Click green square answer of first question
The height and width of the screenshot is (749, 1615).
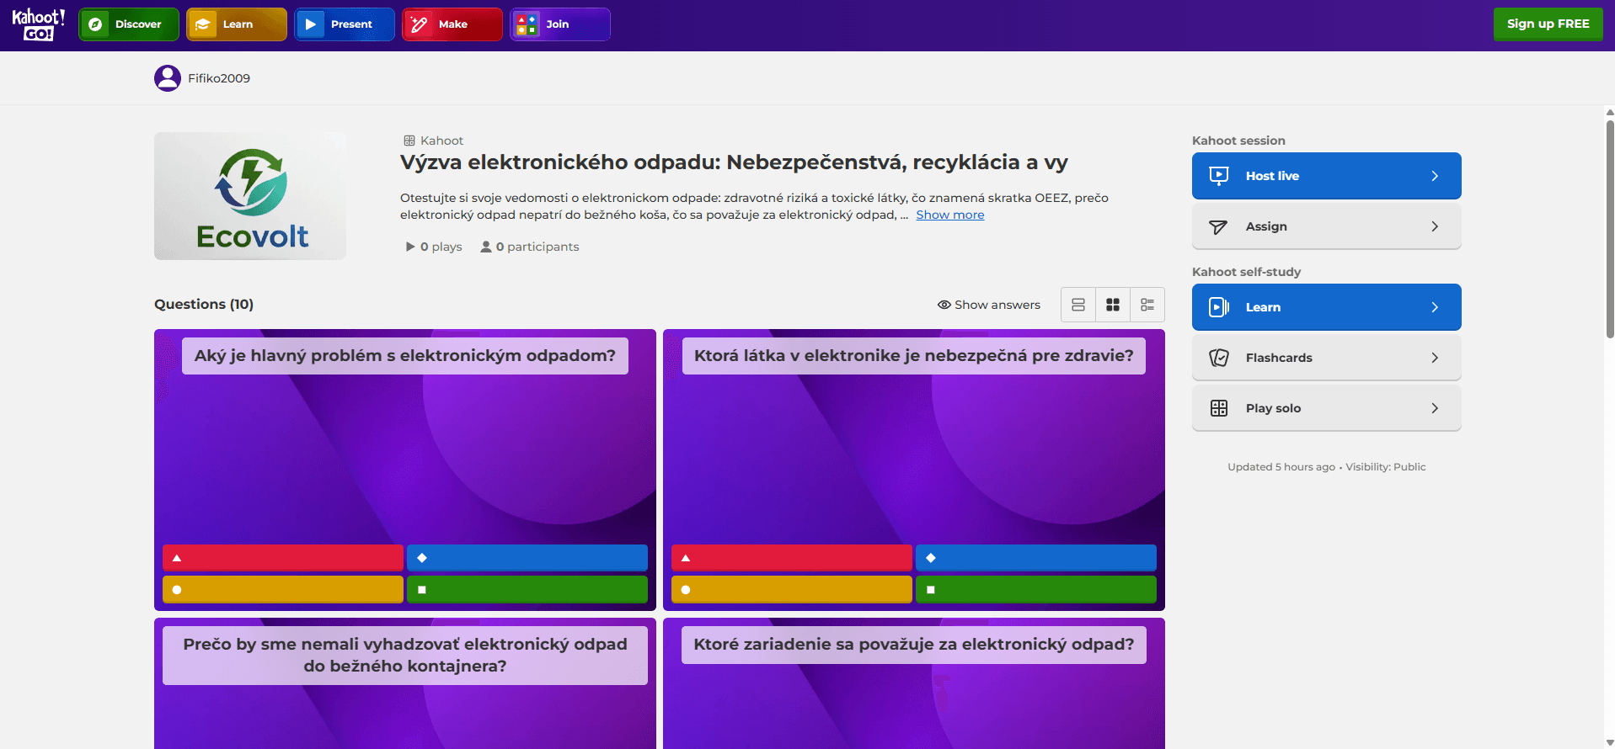pos(527,590)
